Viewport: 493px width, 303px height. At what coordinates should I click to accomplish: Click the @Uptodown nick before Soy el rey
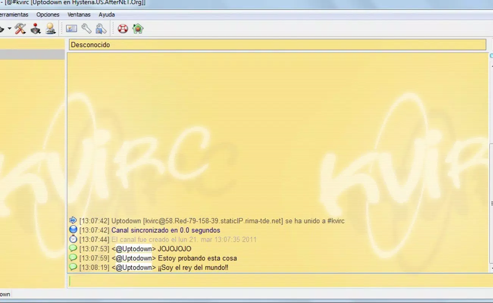134,268
